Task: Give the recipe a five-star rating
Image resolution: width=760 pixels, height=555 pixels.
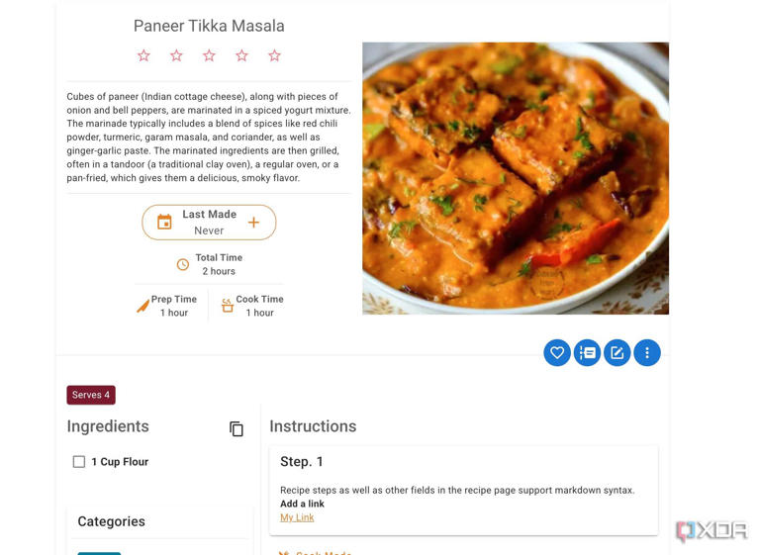Action: [274, 55]
